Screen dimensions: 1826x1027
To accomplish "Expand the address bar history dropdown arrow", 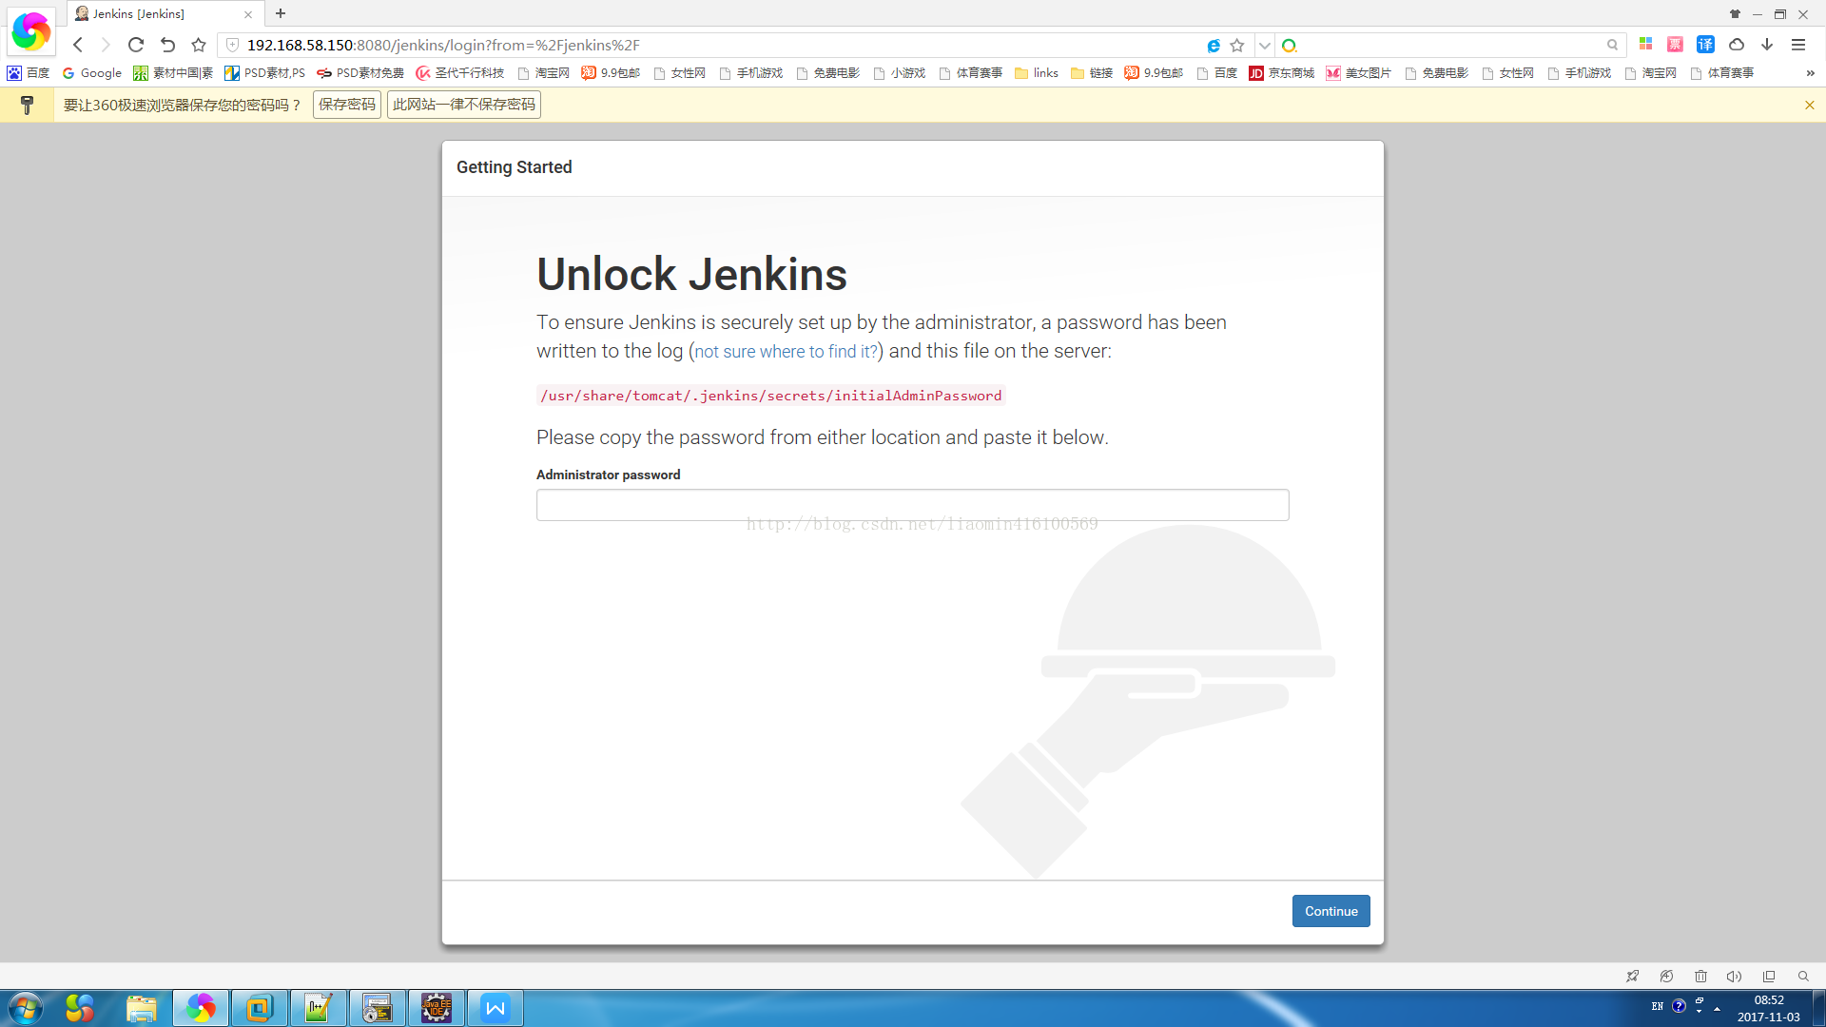I will click(x=1264, y=46).
